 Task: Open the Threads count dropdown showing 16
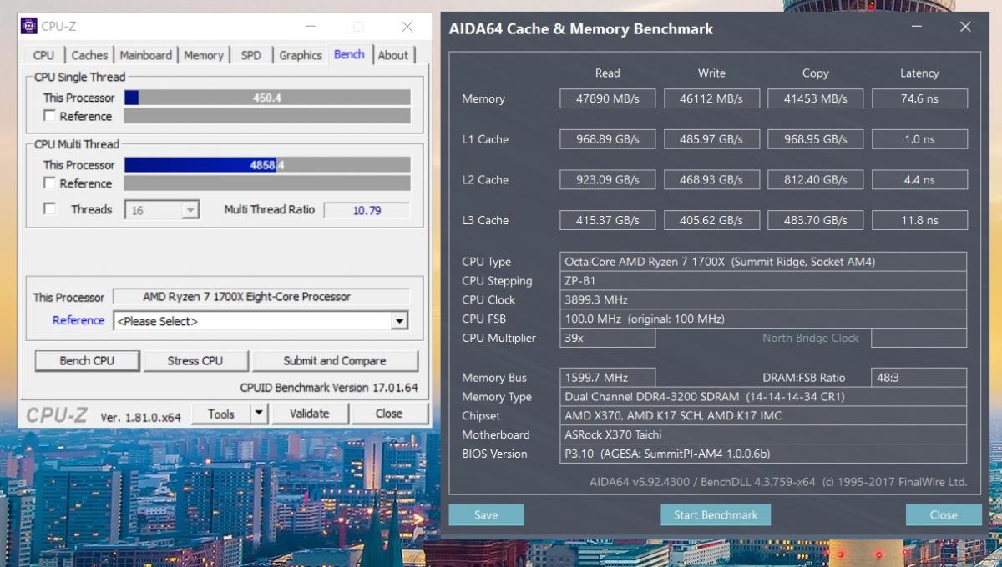pos(162,210)
